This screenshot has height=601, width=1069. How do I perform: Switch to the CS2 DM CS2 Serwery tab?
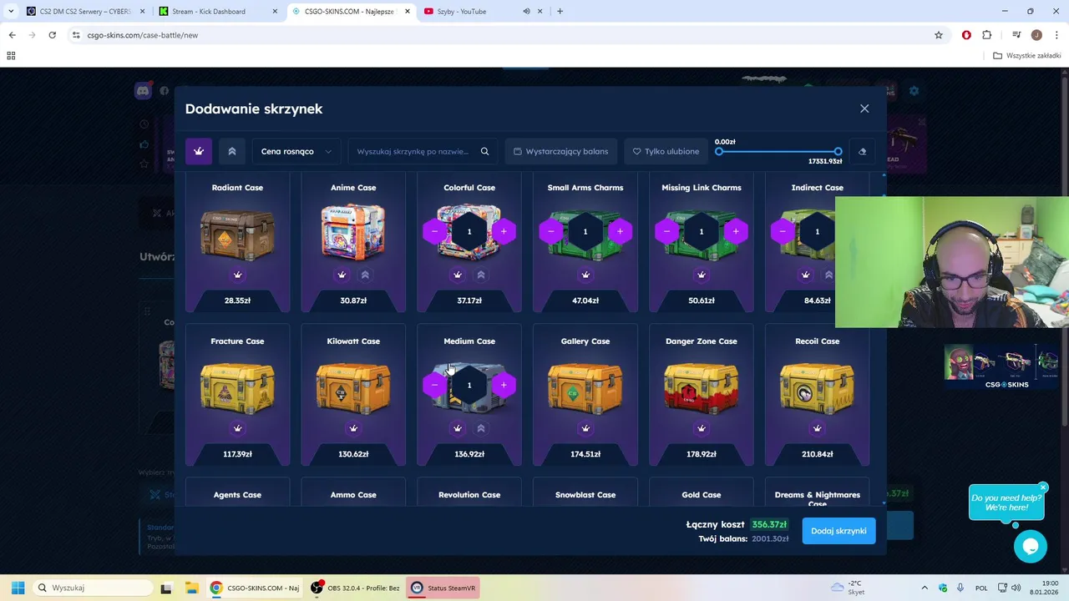[84, 12]
